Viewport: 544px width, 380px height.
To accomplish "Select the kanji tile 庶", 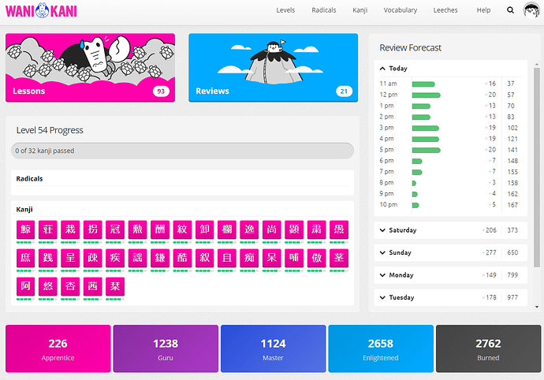I will pyautogui.click(x=26, y=258).
